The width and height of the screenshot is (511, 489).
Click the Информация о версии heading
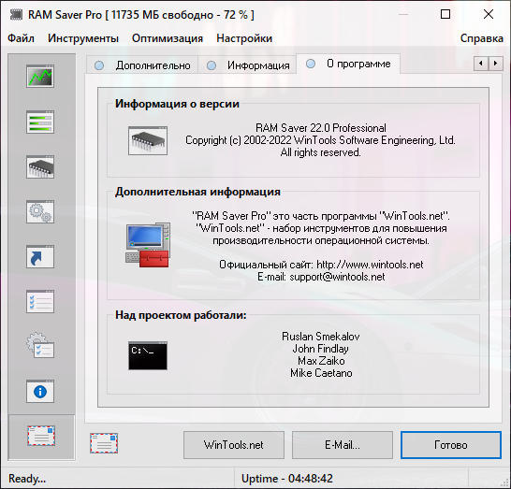point(177,104)
